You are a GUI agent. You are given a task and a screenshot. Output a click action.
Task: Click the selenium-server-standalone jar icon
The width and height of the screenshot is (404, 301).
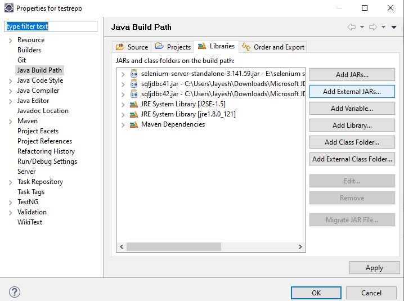[134, 74]
